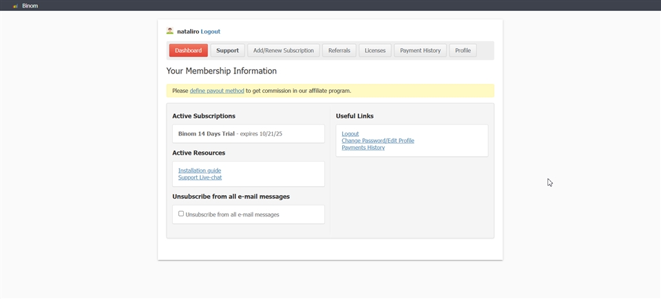This screenshot has height=299, width=661.
Task: Launch the Support Live-chat link
Action: pos(200,177)
